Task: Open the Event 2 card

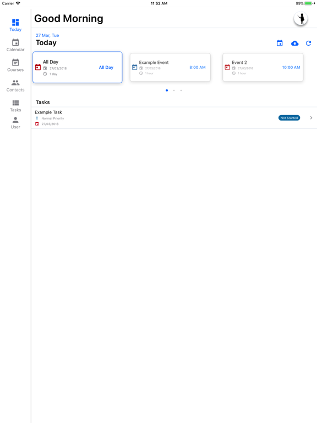Action: coord(263,67)
